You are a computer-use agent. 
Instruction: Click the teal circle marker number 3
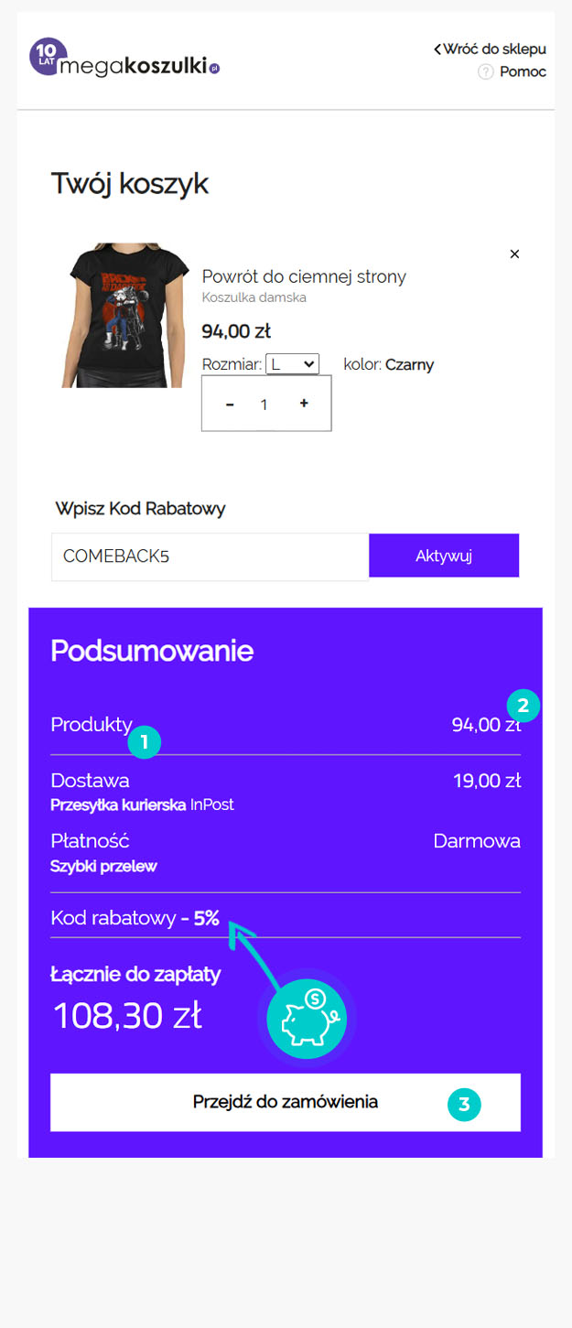tap(464, 1104)
